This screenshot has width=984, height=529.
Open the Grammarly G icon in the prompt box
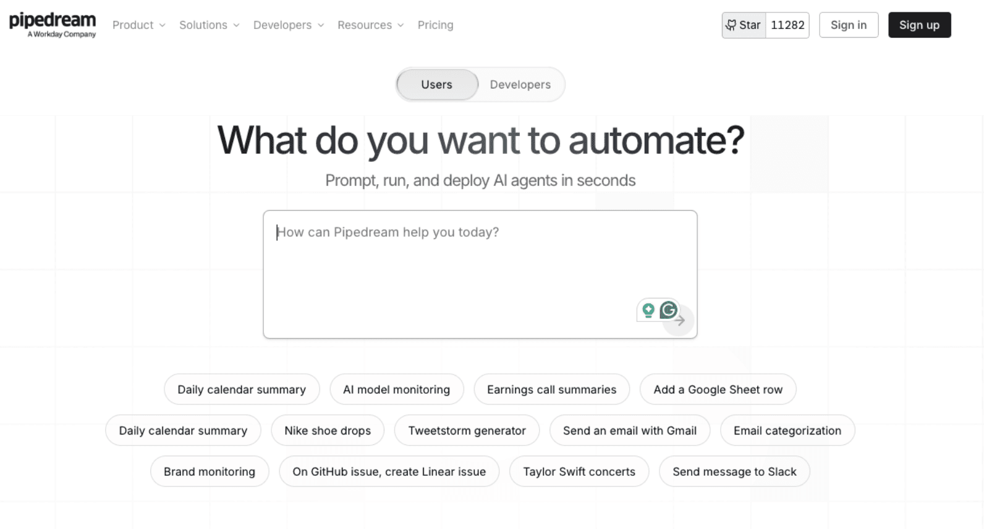668,310
